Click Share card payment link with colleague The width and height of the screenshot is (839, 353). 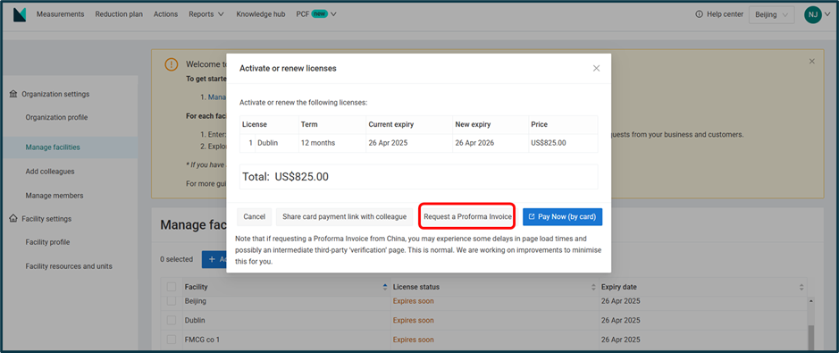(x=345, y=217)
